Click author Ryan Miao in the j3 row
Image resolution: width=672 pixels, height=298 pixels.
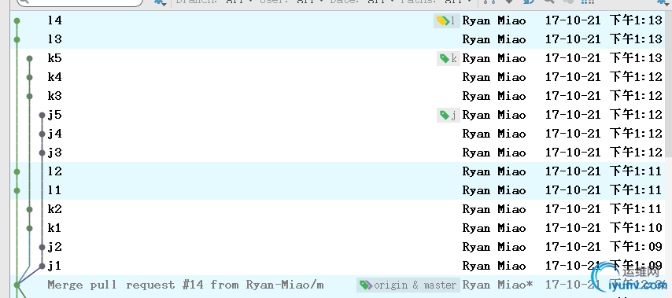(x=493, y=153)
